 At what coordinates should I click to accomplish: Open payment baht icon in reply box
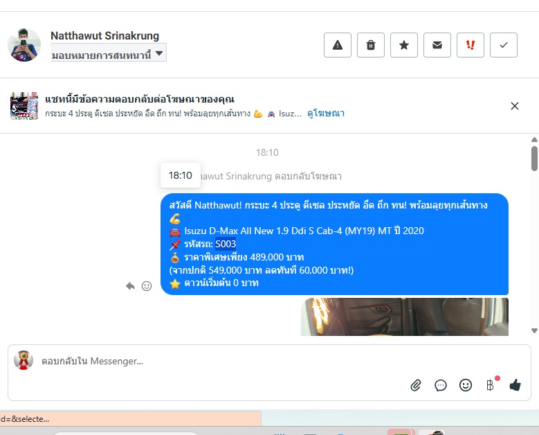point(491,384)
